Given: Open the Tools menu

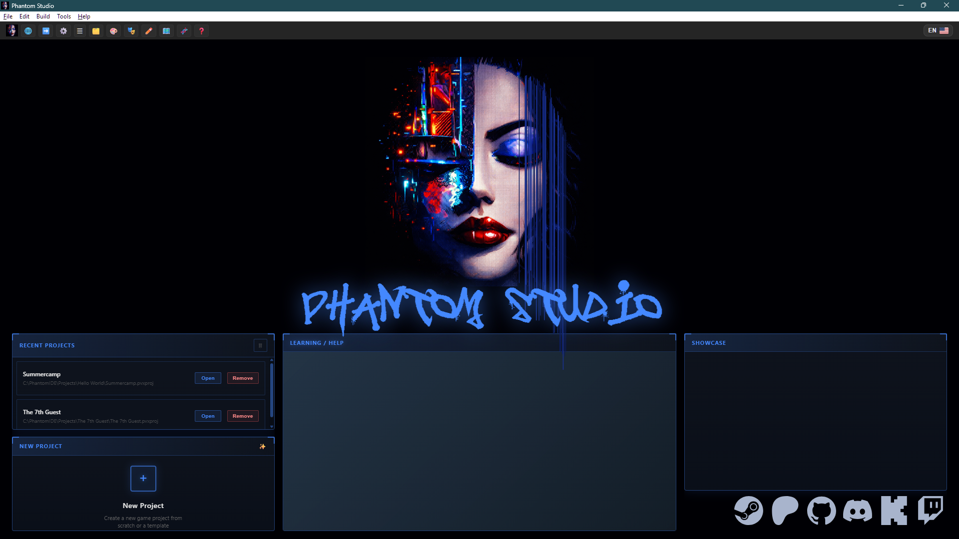Looking at the screenshot, I should (x=63, y=16).
